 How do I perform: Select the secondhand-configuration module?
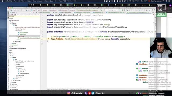[x=18, y=49]
